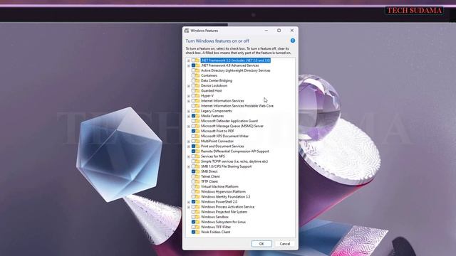Select the 'Device Lockdown' label
456x256 pixels.
point(214,85)
